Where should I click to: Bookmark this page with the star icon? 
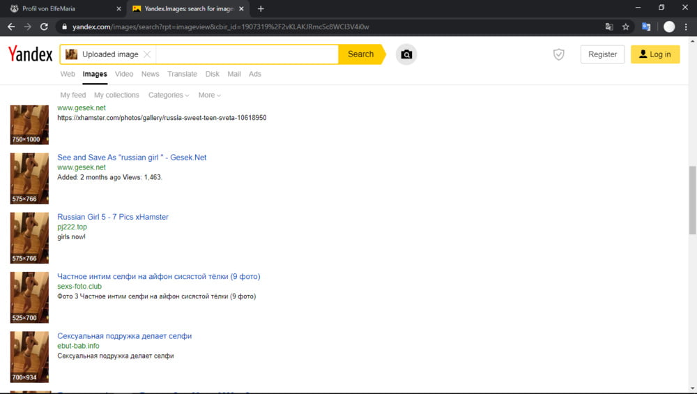click(626, 26)
